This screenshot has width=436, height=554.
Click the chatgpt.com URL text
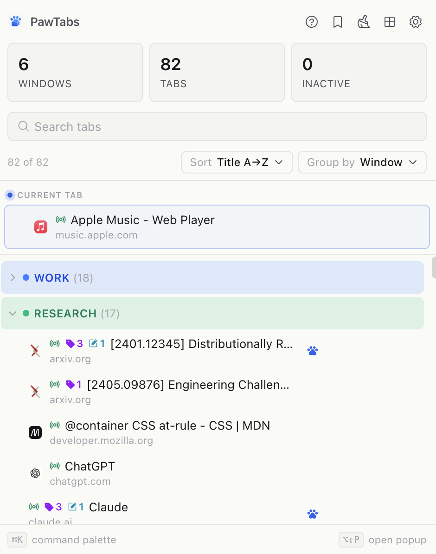[80, 481]
